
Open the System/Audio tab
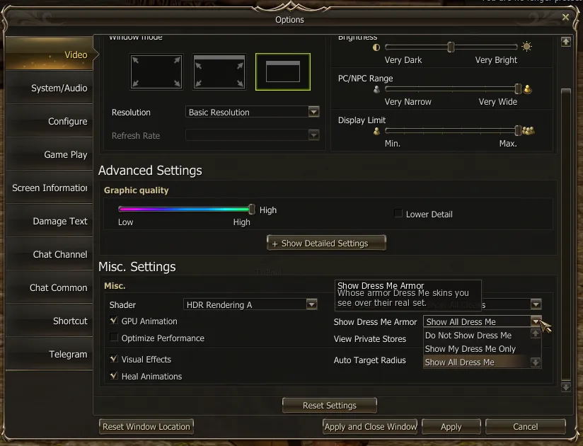(49, 88)
